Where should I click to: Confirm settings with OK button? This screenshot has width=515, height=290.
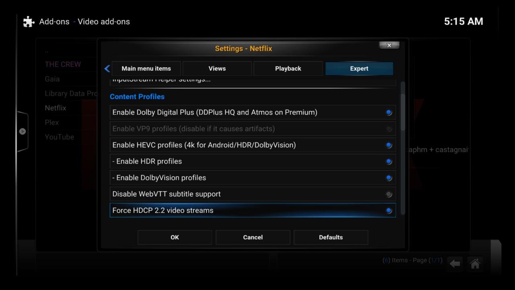click(x=175, y=237)
